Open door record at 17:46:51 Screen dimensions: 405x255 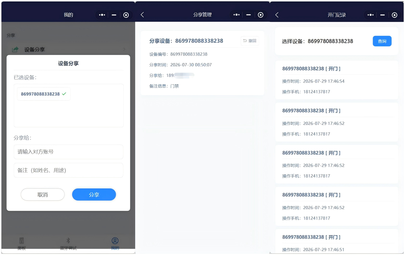(337, 241)
